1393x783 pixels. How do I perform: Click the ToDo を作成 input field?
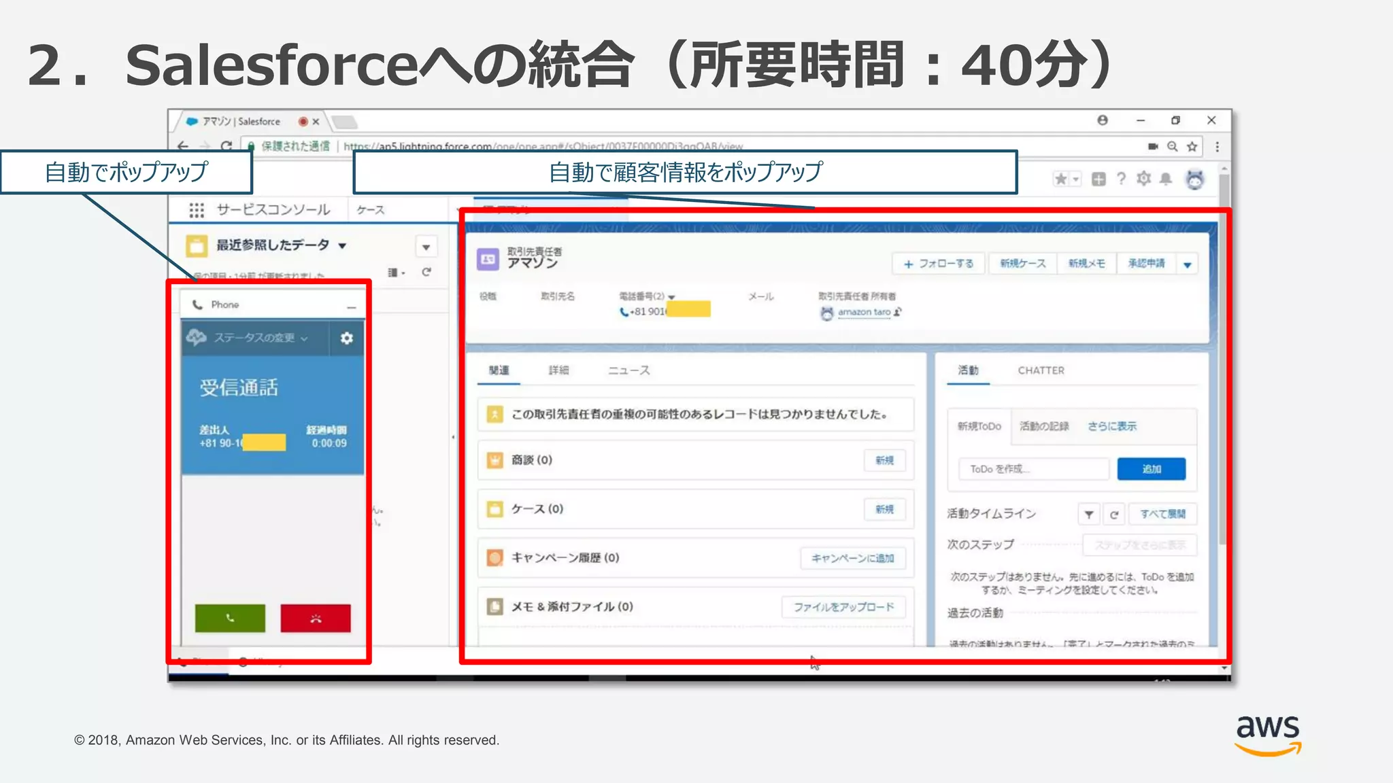point(1034,469)
